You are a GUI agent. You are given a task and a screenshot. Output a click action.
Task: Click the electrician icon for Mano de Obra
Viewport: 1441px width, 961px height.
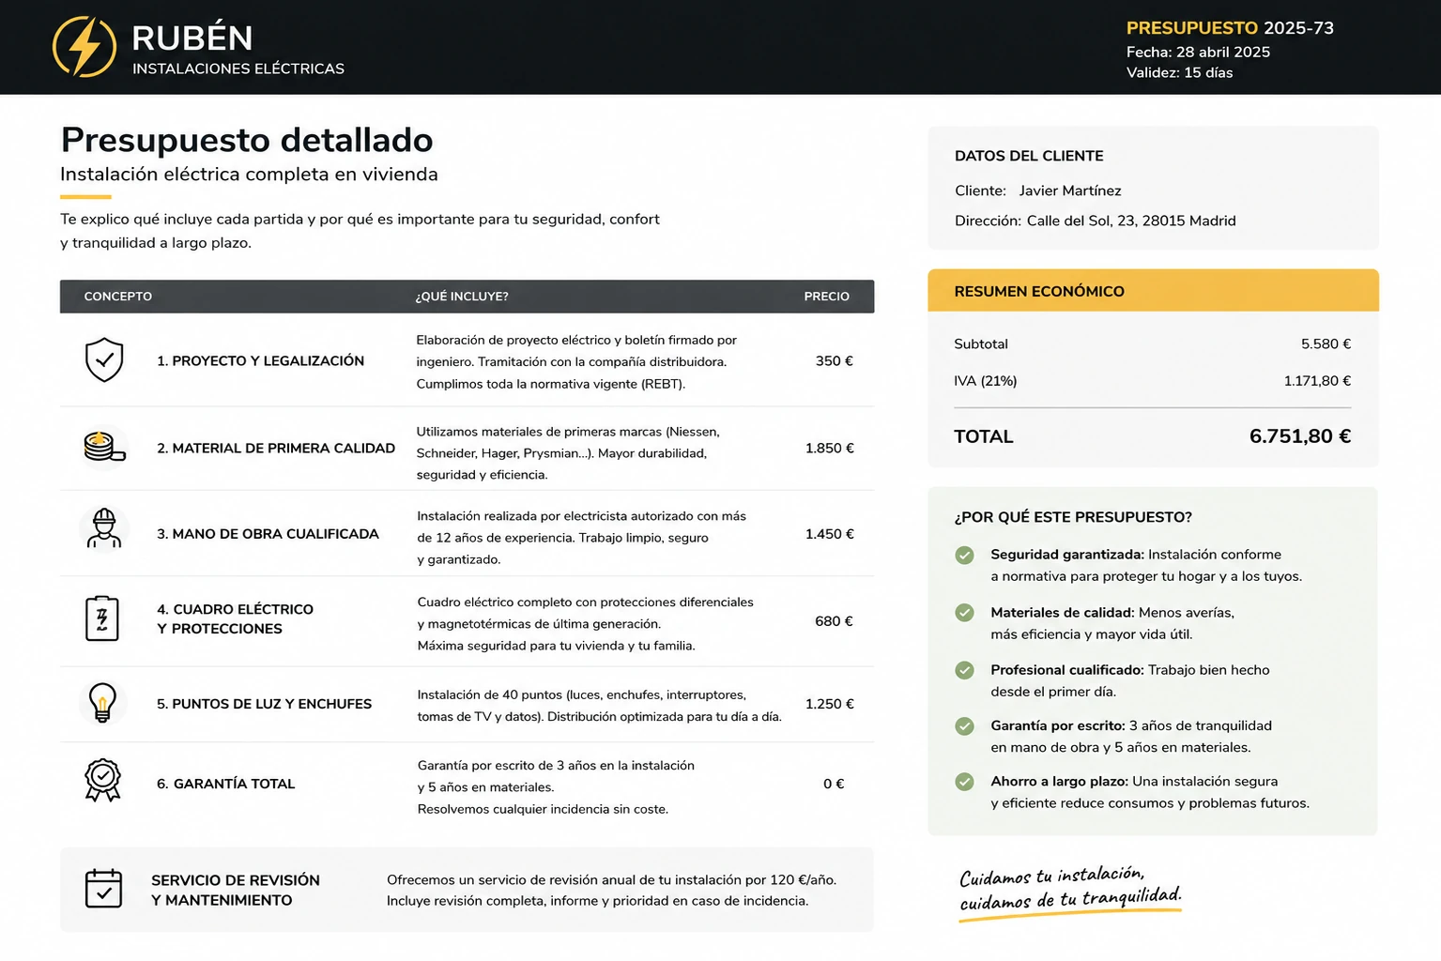point(104,528)
